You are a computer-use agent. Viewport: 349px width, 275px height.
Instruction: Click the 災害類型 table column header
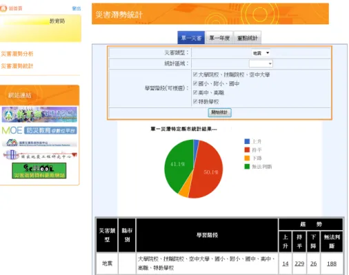point(107,235)
